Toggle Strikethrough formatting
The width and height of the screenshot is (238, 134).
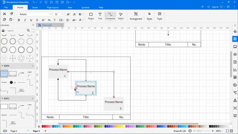click(37, 20)
